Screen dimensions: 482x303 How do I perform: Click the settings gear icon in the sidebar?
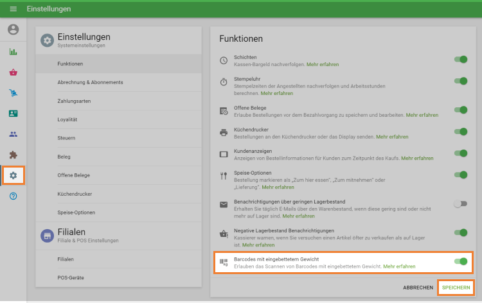point(13,175)
